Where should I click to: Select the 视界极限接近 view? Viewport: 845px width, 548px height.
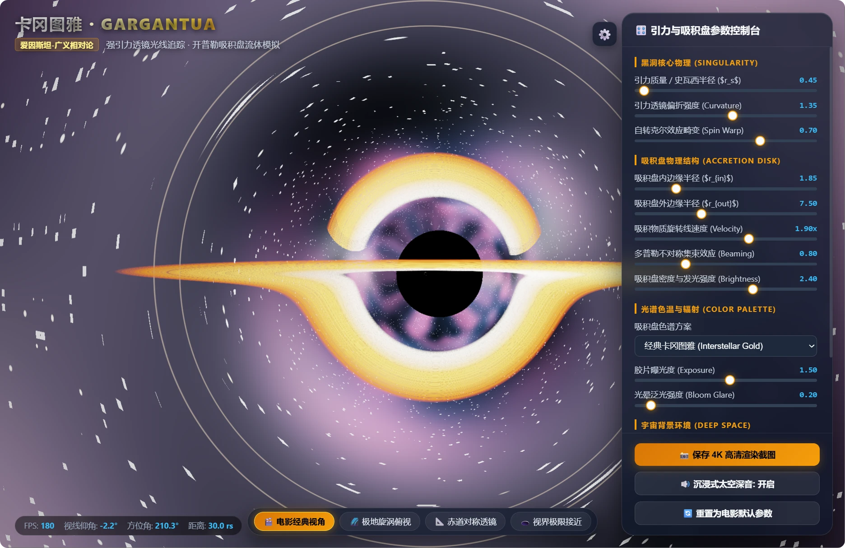pos(551,522)
